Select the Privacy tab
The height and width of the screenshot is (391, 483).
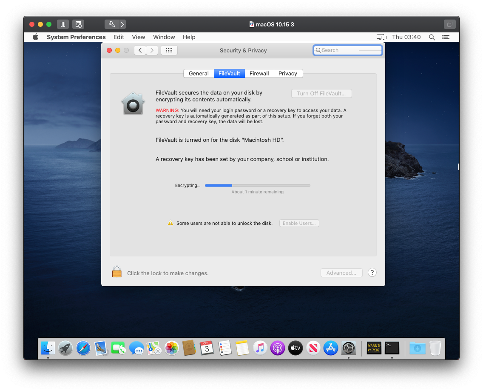tap(288, 73)
